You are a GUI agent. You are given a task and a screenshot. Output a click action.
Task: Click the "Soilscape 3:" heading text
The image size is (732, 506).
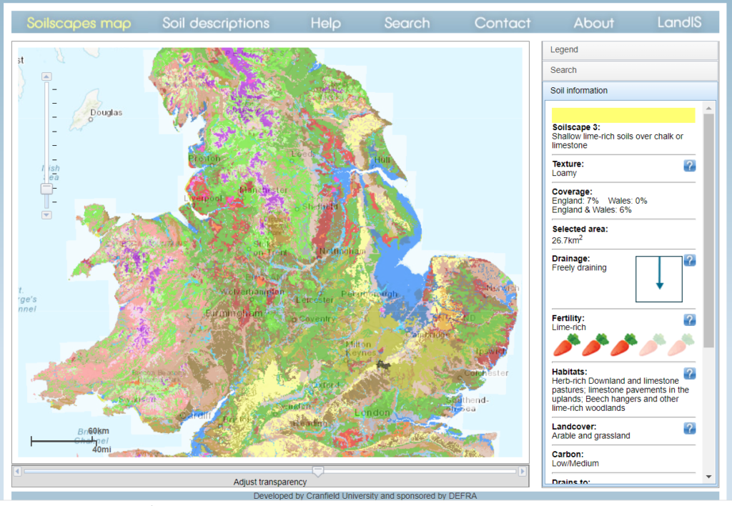click(575, 127)
